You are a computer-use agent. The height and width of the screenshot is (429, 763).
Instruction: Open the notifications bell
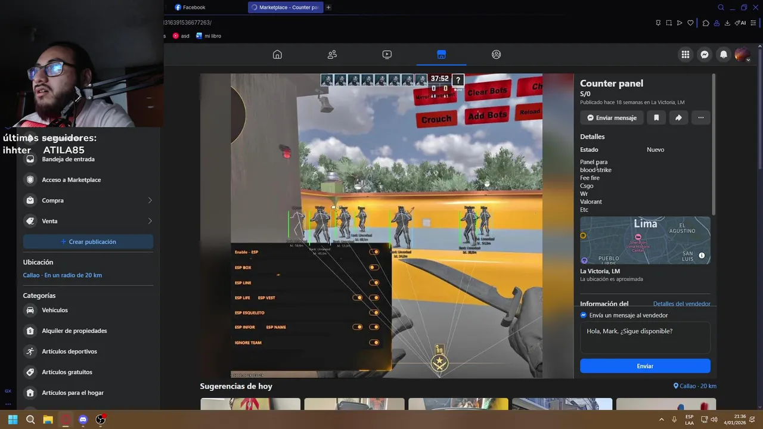[x=724, y=54]
